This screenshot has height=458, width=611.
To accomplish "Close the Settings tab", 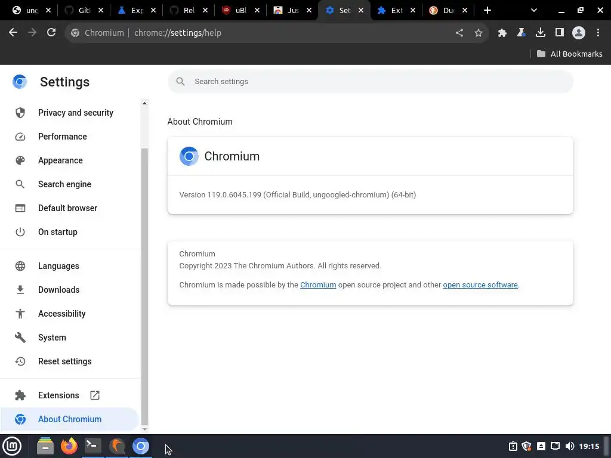I will (361, 11).
